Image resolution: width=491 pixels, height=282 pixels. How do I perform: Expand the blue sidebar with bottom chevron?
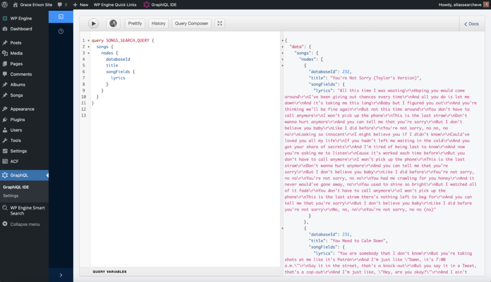pyautogui.click(x=61, y=275)
